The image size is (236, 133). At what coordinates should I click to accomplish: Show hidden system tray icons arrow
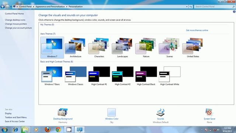[x=202, y=130]
